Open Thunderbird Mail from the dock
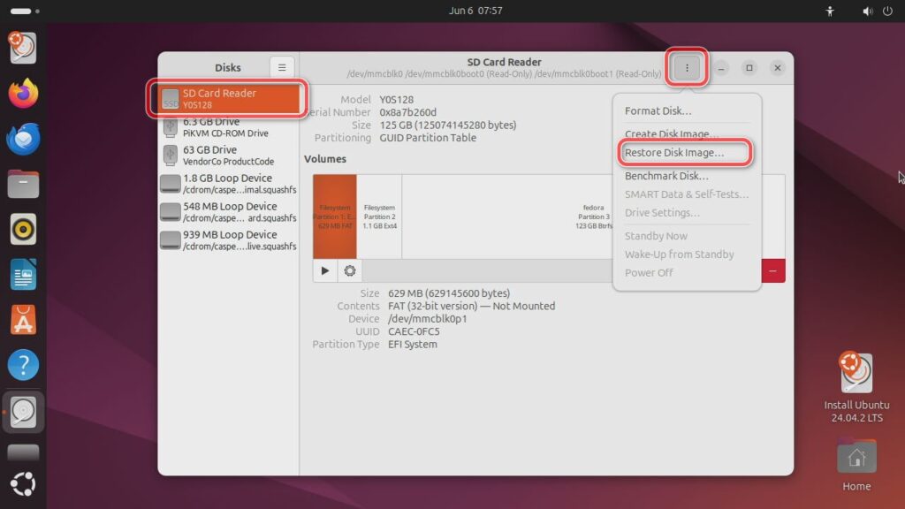This screenshot has height=509, width=905. click(x=24, y=138)
